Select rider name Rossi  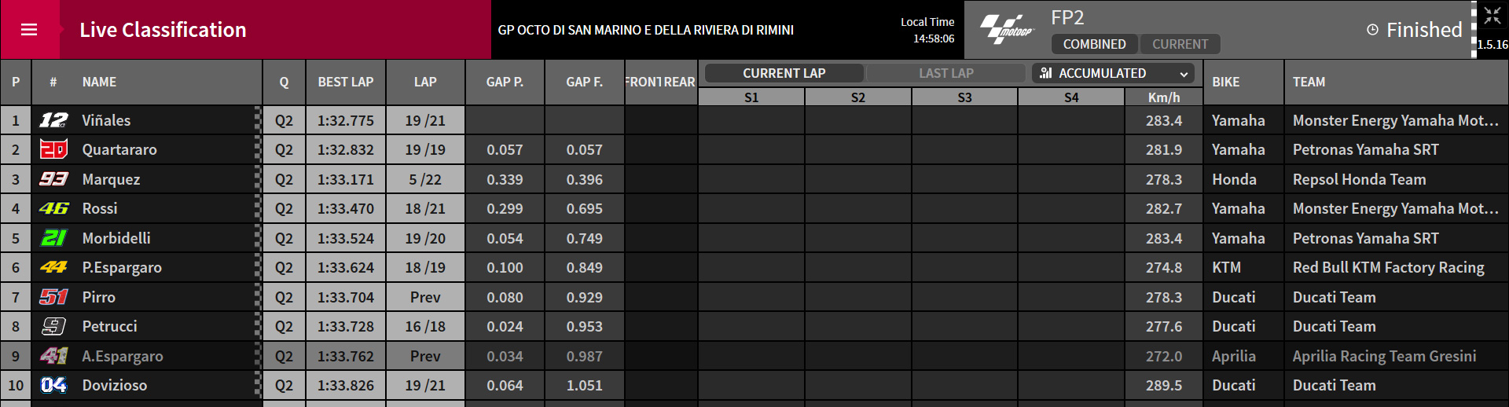pyautogui.click(x=100, y=208)
